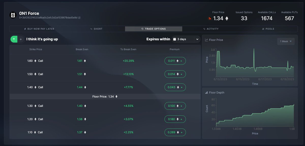
Task: Click the +3.07% to break even value
Action: (128, 119)
